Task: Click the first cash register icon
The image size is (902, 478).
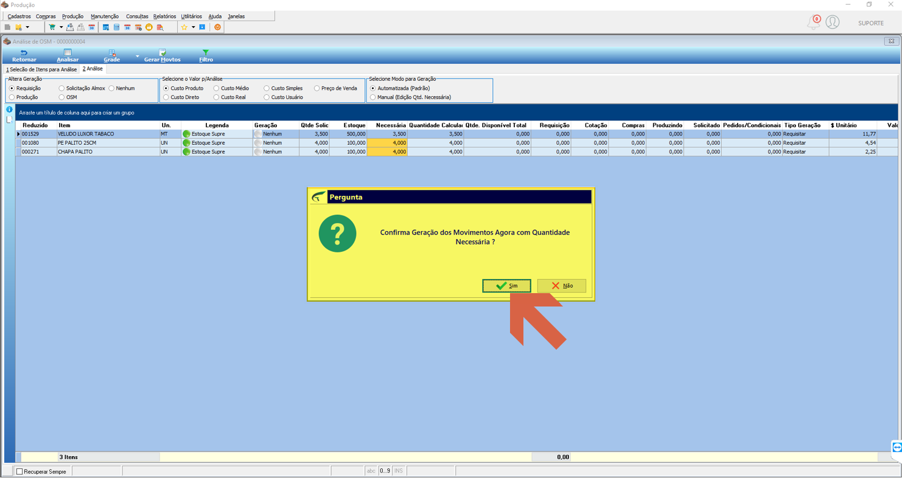Action: click(70, 27)
